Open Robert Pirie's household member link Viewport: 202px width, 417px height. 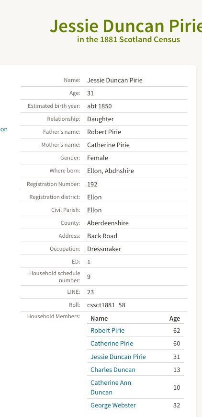click(107, 330)
